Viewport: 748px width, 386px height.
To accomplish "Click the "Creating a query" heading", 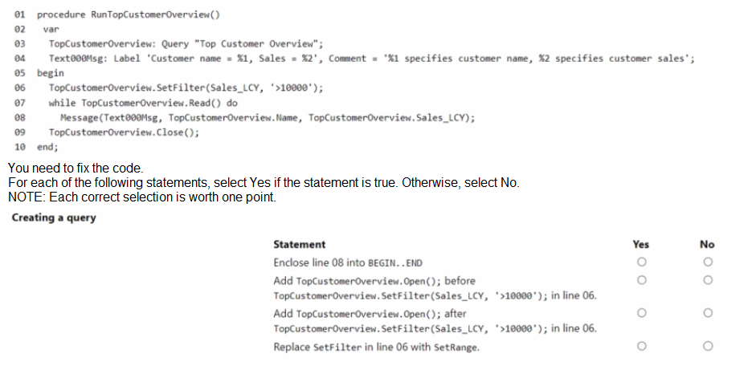I will (54, 217).
